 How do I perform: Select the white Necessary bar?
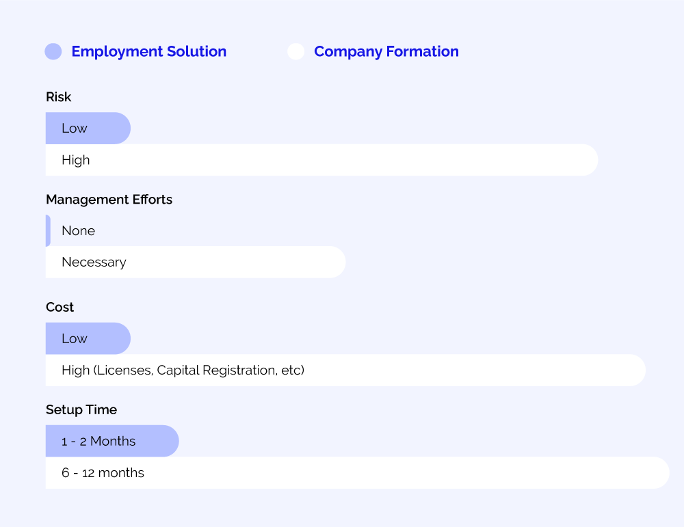click(195, 262)
